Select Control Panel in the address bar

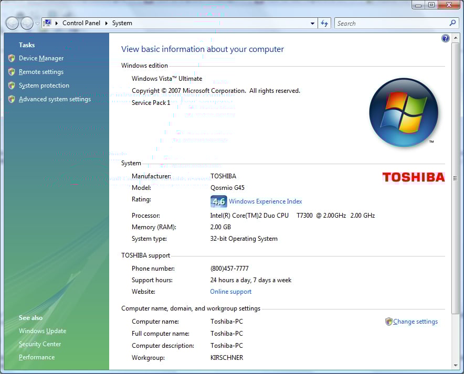coord(81,23)
